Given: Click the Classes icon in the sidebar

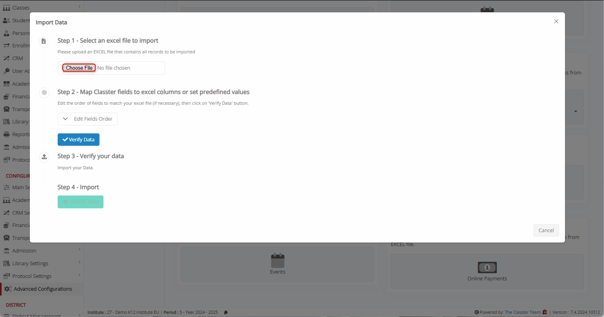Looking at the screenshot, I should tap(6, 8).
